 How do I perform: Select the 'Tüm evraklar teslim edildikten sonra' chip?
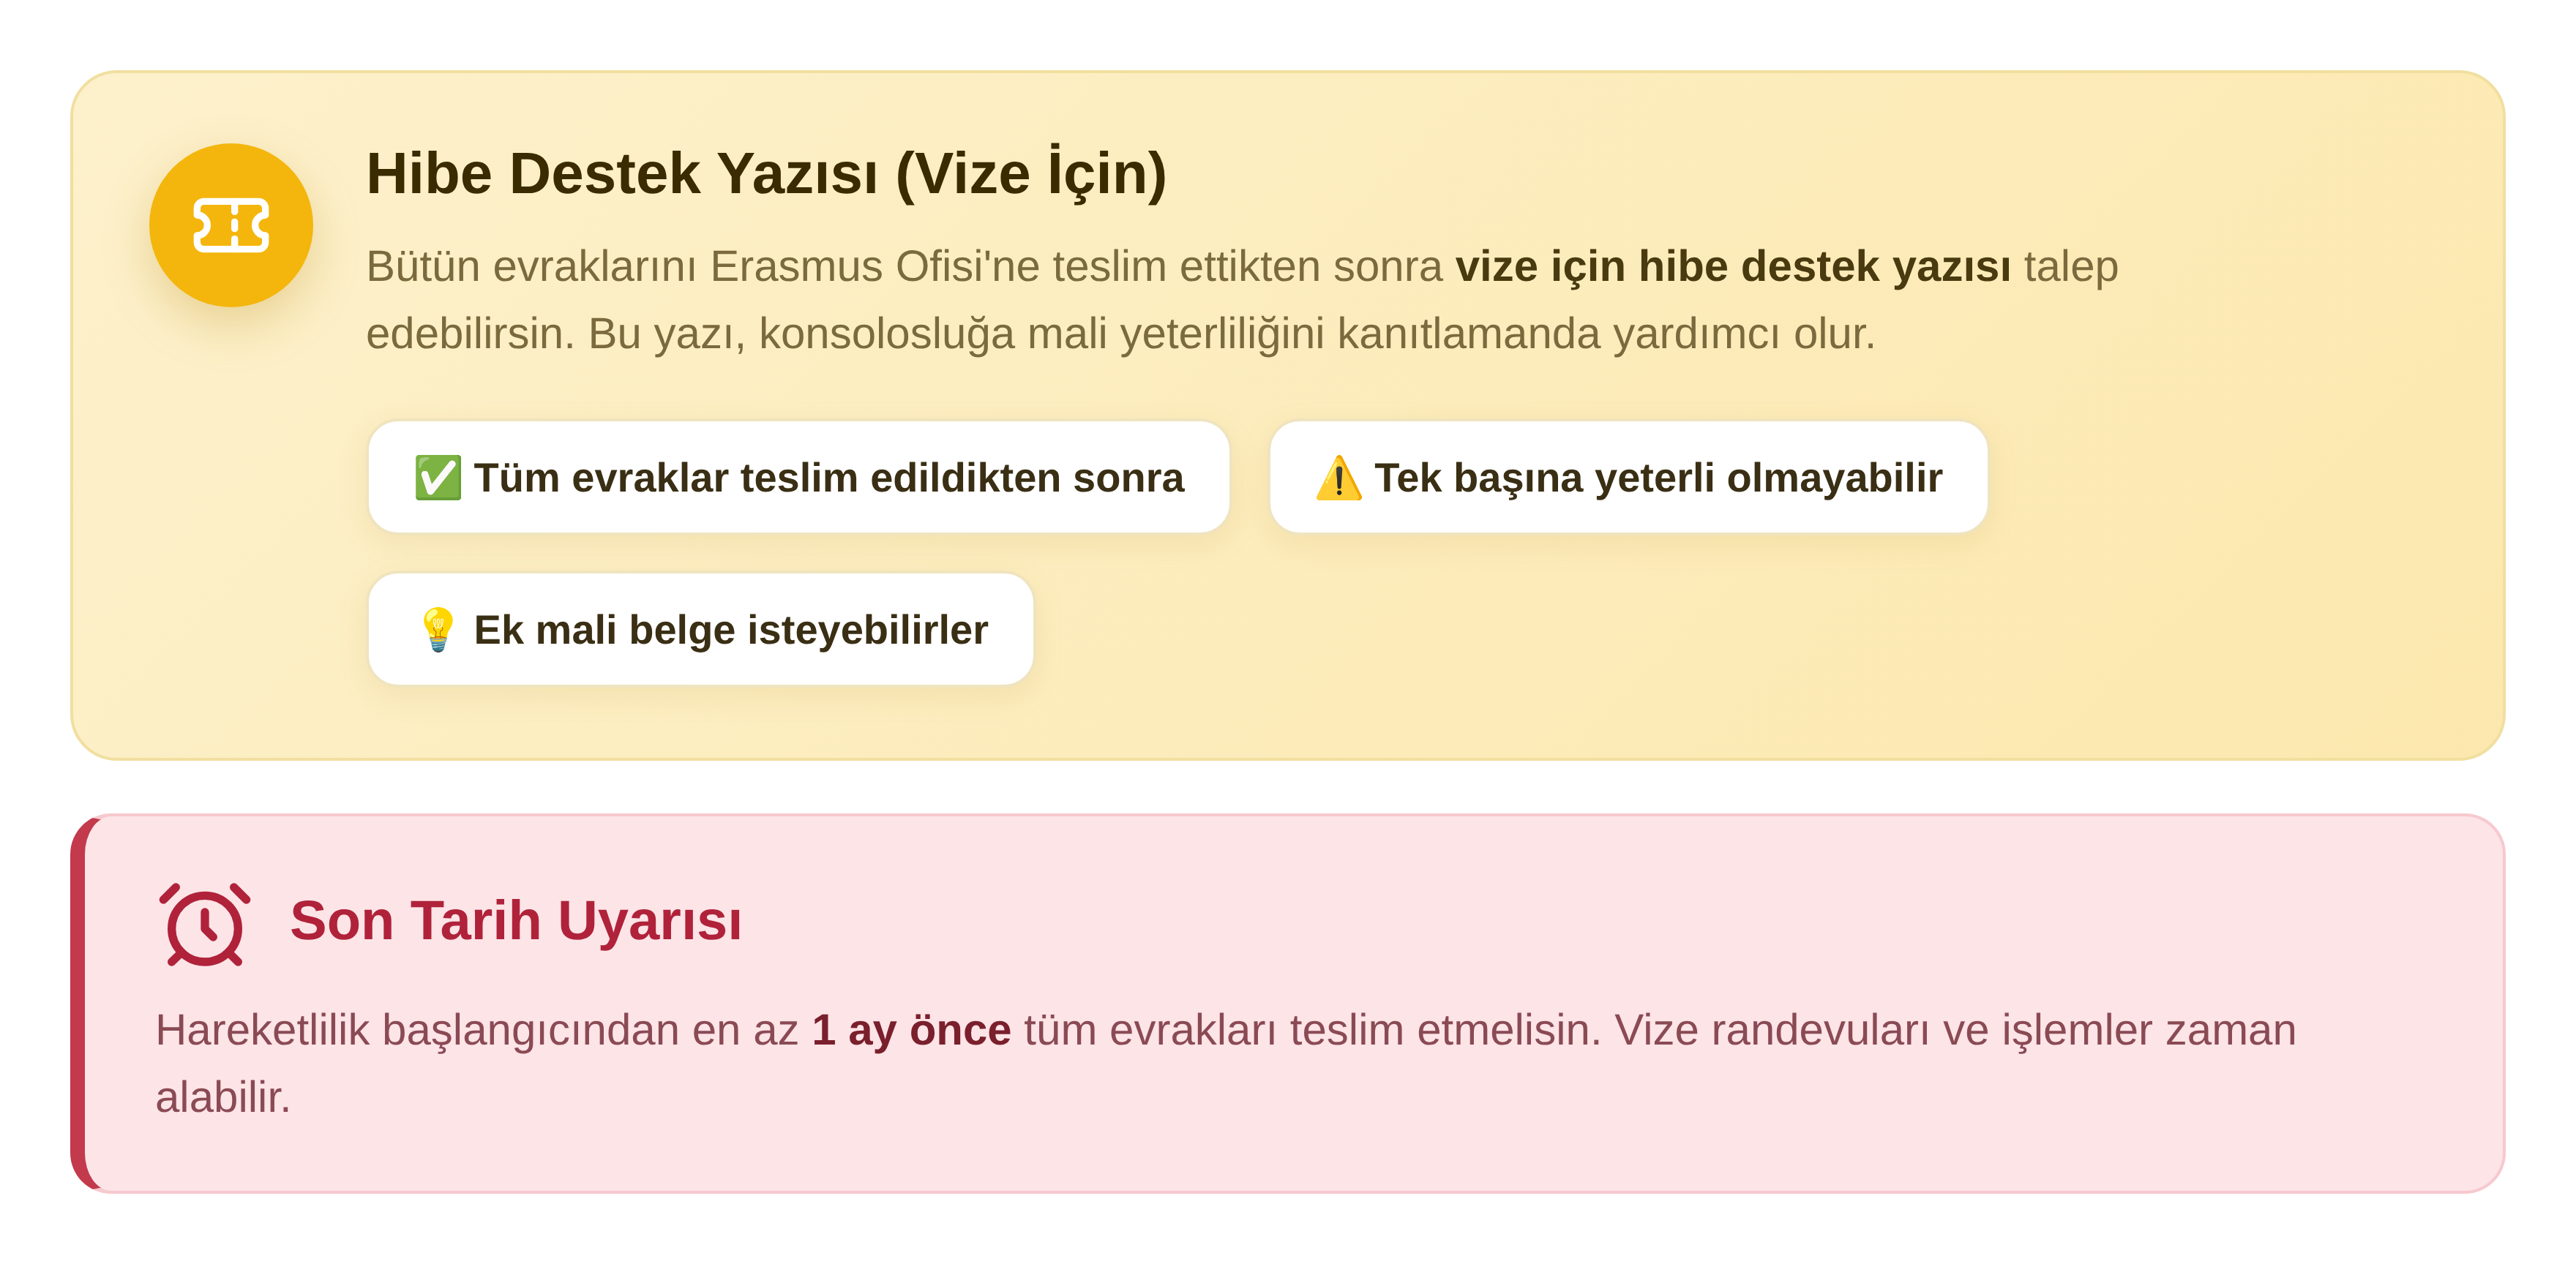coord(798,477)
